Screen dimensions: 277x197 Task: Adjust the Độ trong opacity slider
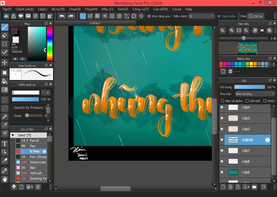(249, 87)
